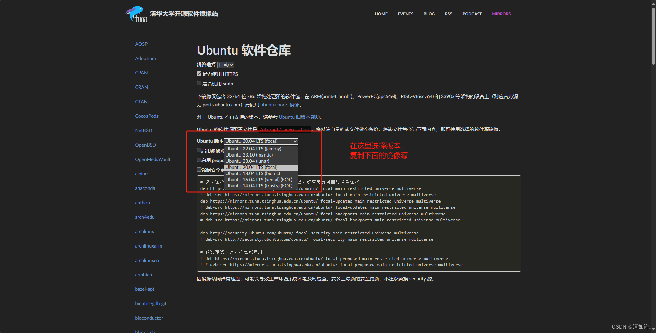Enable the use sudo checkbox

click(199, 83)
